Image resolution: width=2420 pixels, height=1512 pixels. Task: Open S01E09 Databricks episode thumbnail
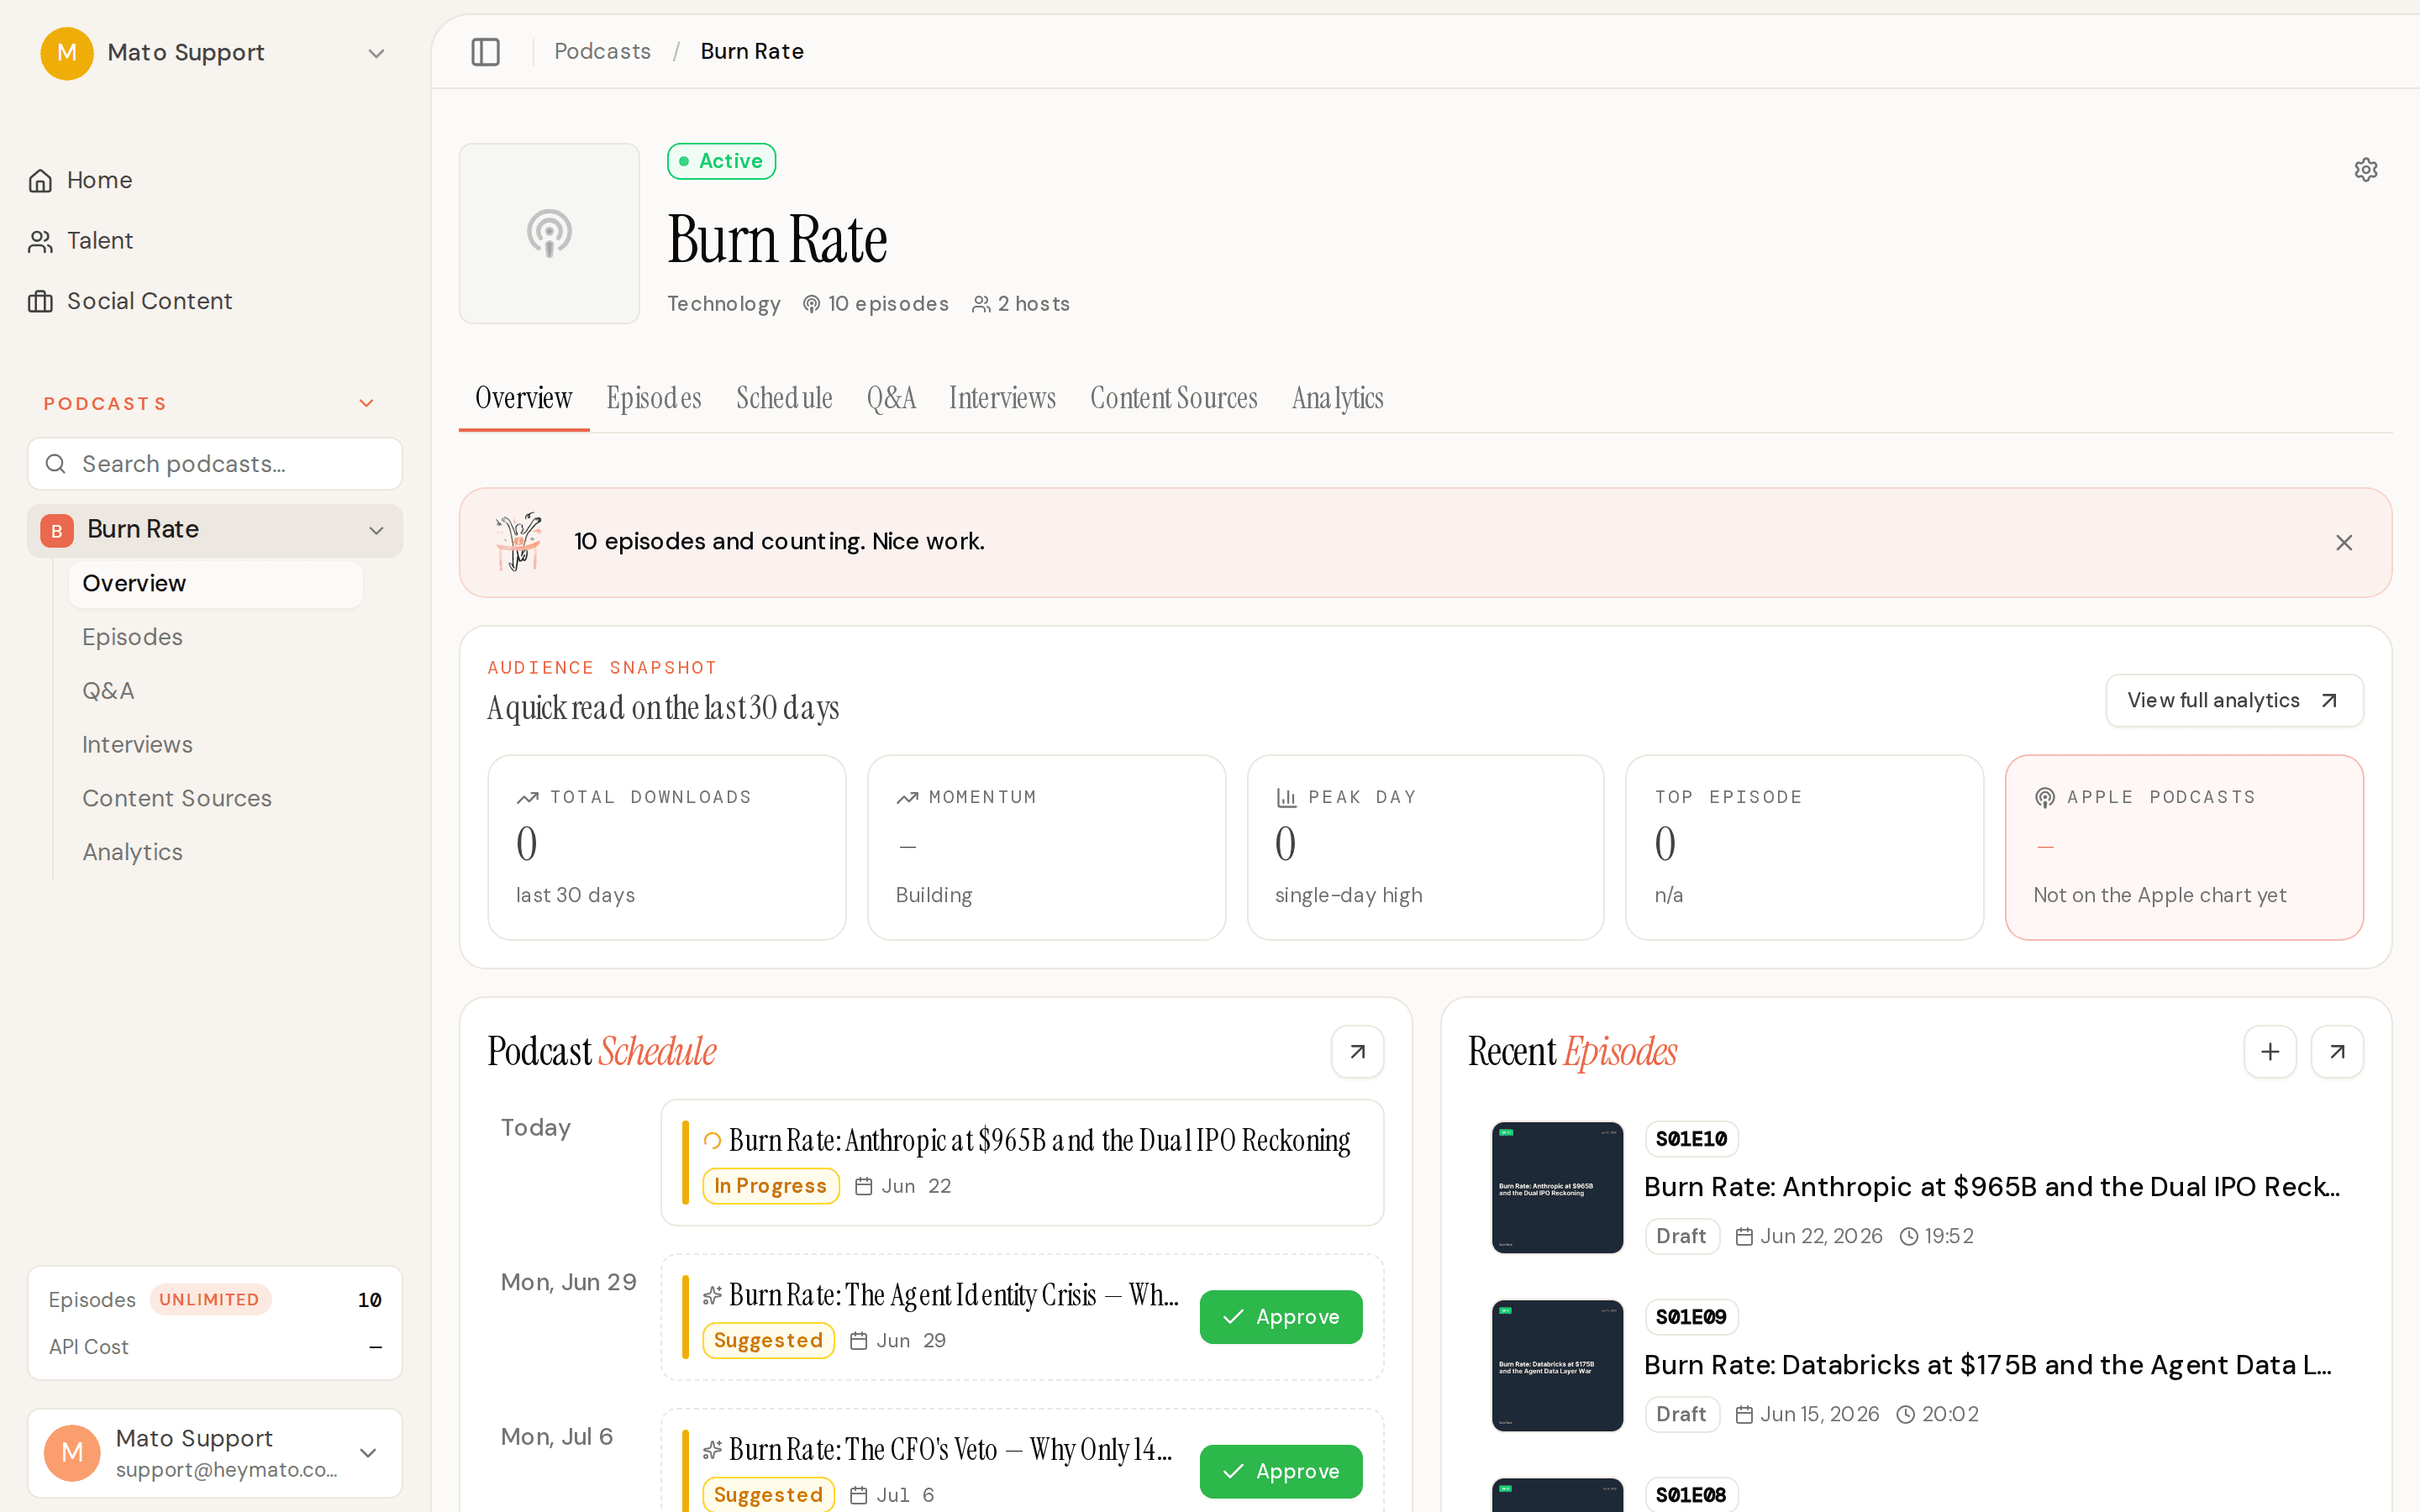1557,1365
